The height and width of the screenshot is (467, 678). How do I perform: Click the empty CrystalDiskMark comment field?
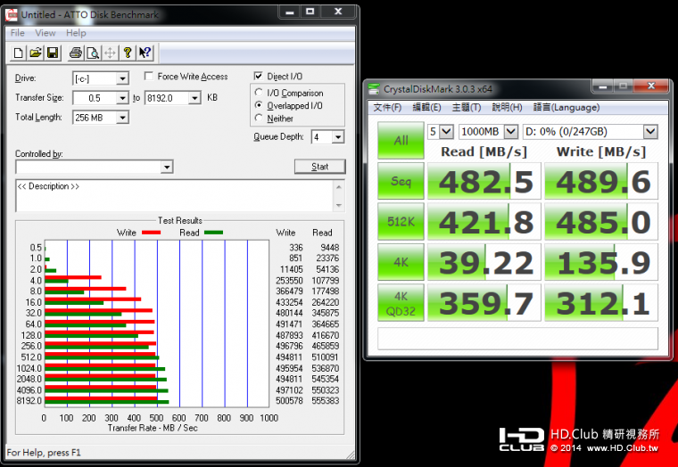(x=517, y=339)
